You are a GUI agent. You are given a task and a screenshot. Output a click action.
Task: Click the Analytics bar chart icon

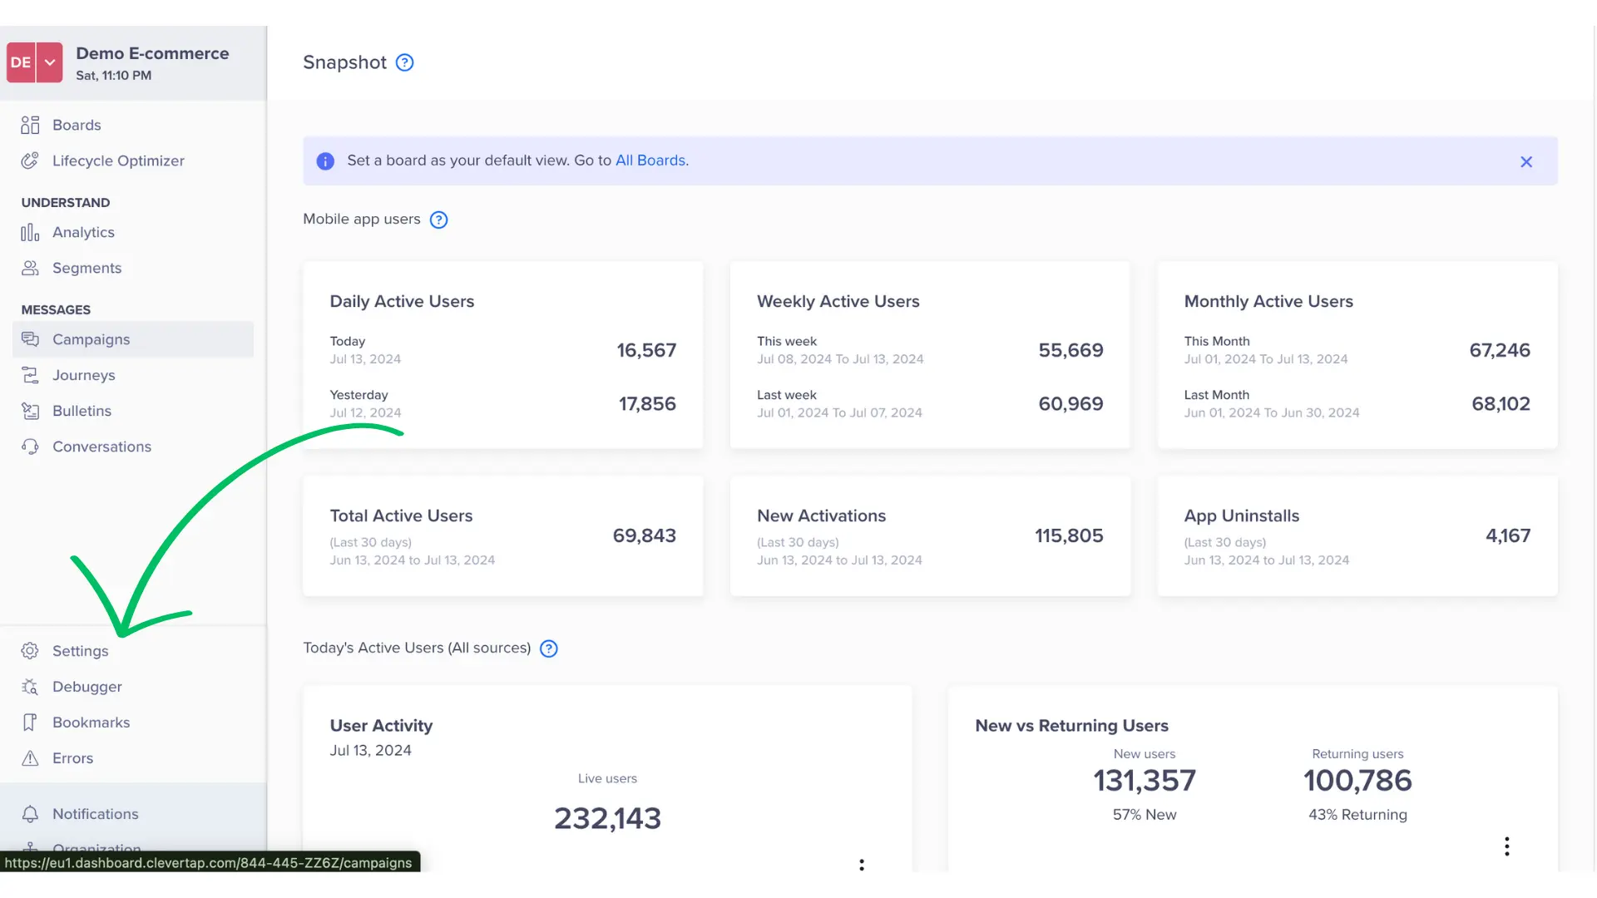coord(30,233)
